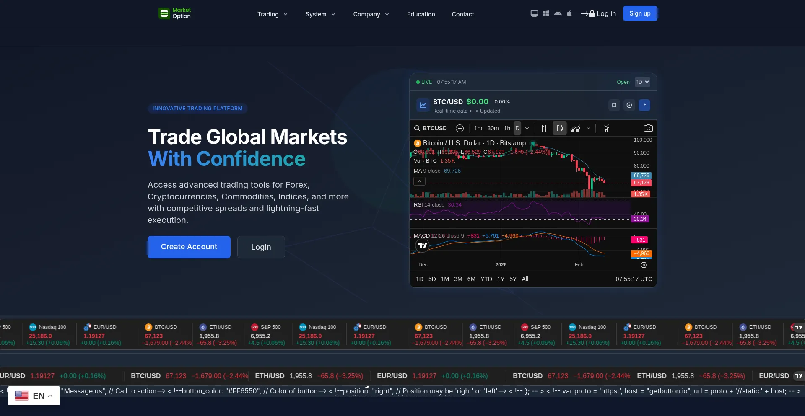Select the 1h interval

coord(507,128)
